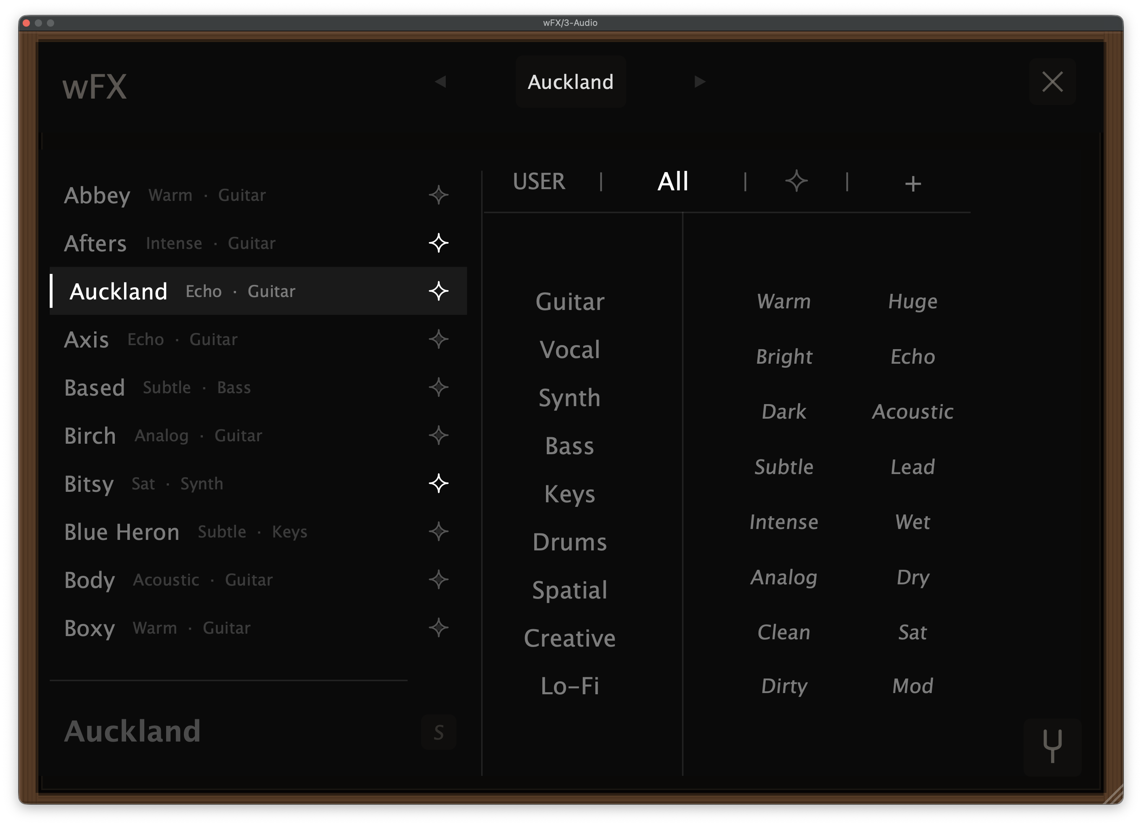Filter by Keys category
The height and width of the screenshot is (826, 1142).
click(569, 494)
